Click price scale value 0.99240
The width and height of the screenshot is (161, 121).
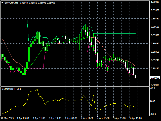point(155,60)
